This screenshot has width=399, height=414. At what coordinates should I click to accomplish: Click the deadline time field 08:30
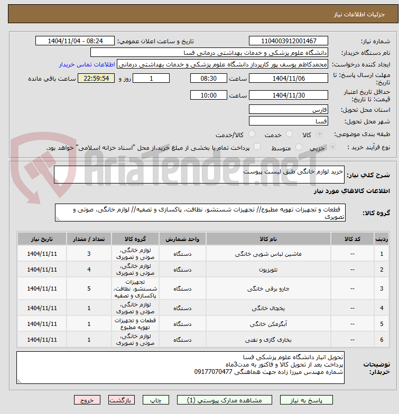tap(209, 79)
